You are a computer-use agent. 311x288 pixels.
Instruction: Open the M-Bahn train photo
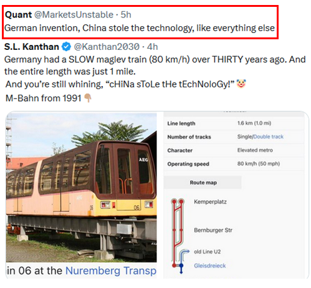click(81, 188)
